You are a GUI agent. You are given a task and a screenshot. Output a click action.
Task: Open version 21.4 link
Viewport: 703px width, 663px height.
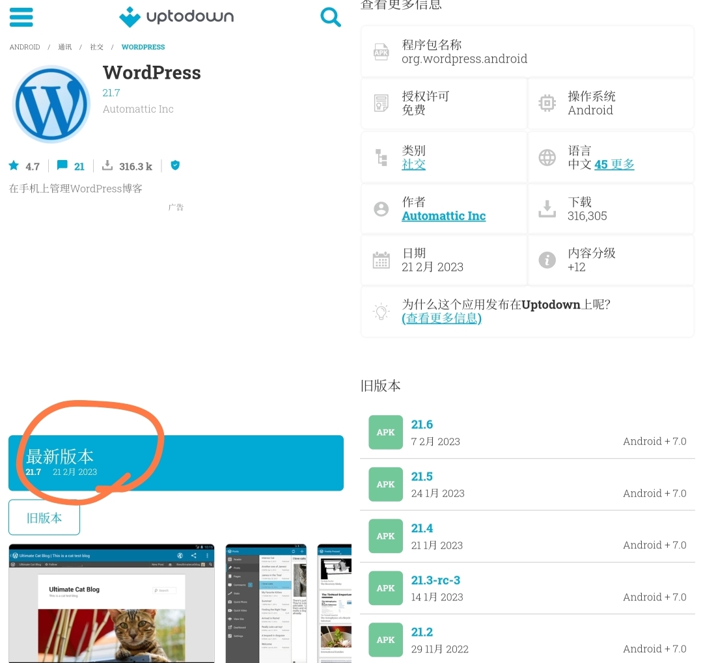tap(422, 528)
